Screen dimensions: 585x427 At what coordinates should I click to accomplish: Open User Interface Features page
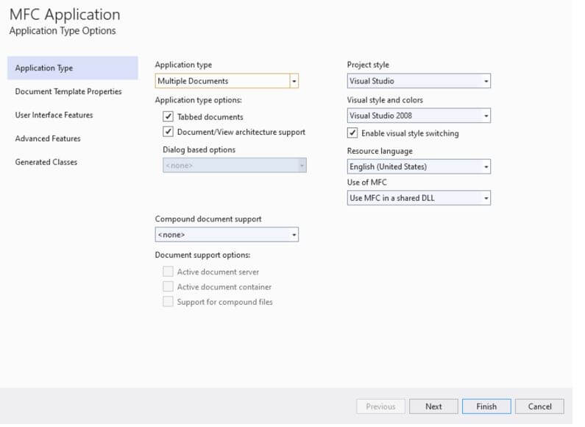(54, 116)
